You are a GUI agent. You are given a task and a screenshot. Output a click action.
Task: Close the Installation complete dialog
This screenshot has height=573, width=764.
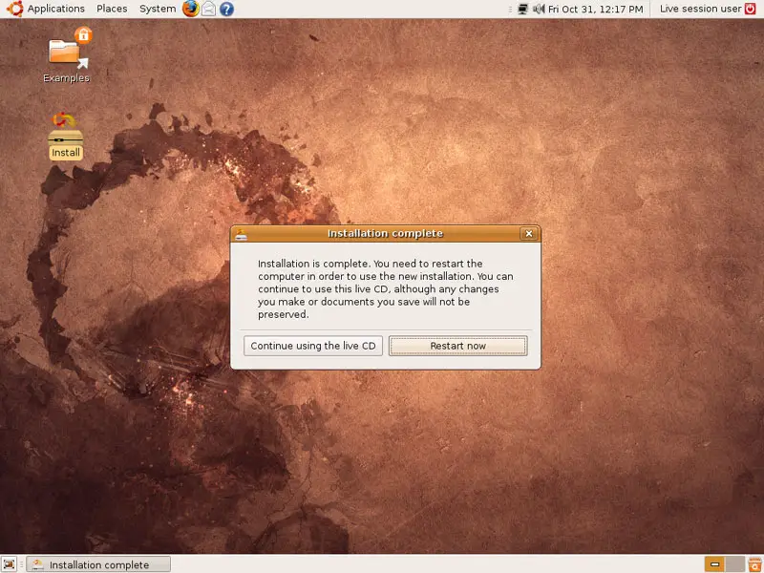pos(529,234)
